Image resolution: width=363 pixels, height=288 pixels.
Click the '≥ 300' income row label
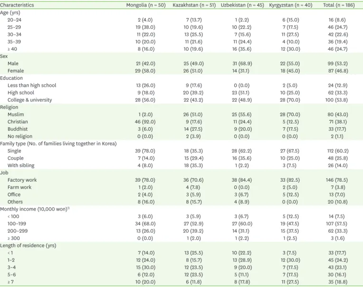[x=14, y=238]
